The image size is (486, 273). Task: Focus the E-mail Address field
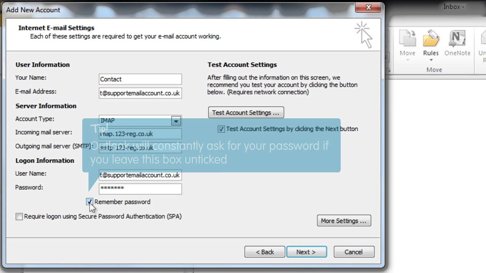[x=140, y=93]
